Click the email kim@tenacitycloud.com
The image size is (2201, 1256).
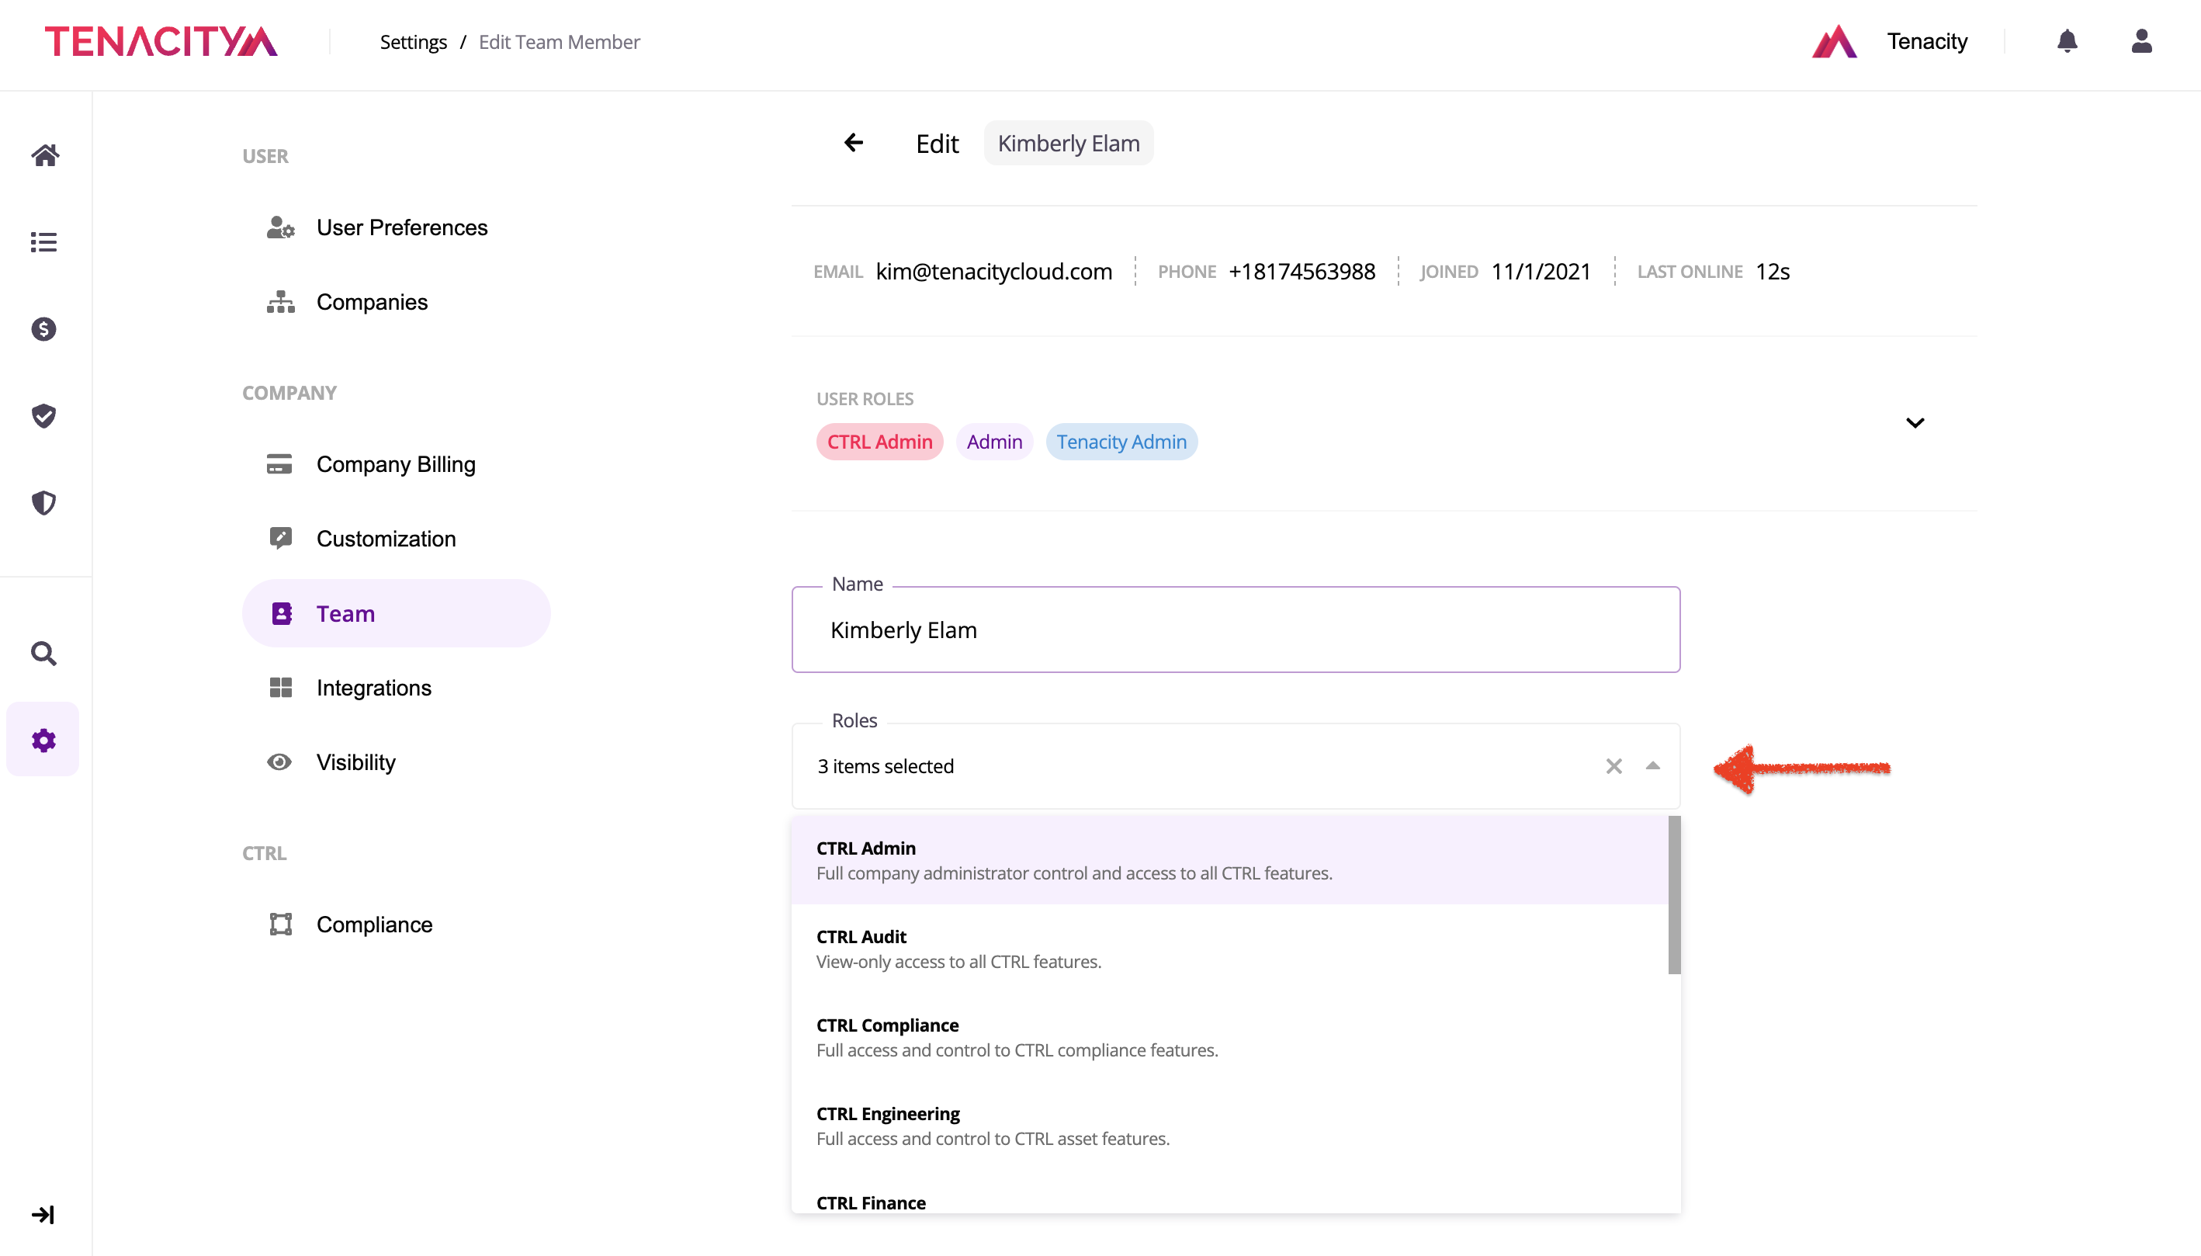pyautogui.click(x=993, y=272)
